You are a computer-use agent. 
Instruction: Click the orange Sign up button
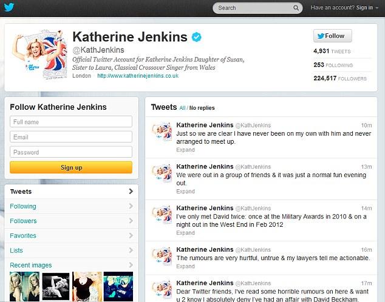[x=71, y=167]
